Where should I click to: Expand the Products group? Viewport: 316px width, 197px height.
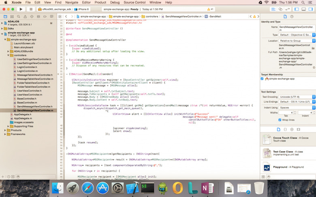pos(5,130)
